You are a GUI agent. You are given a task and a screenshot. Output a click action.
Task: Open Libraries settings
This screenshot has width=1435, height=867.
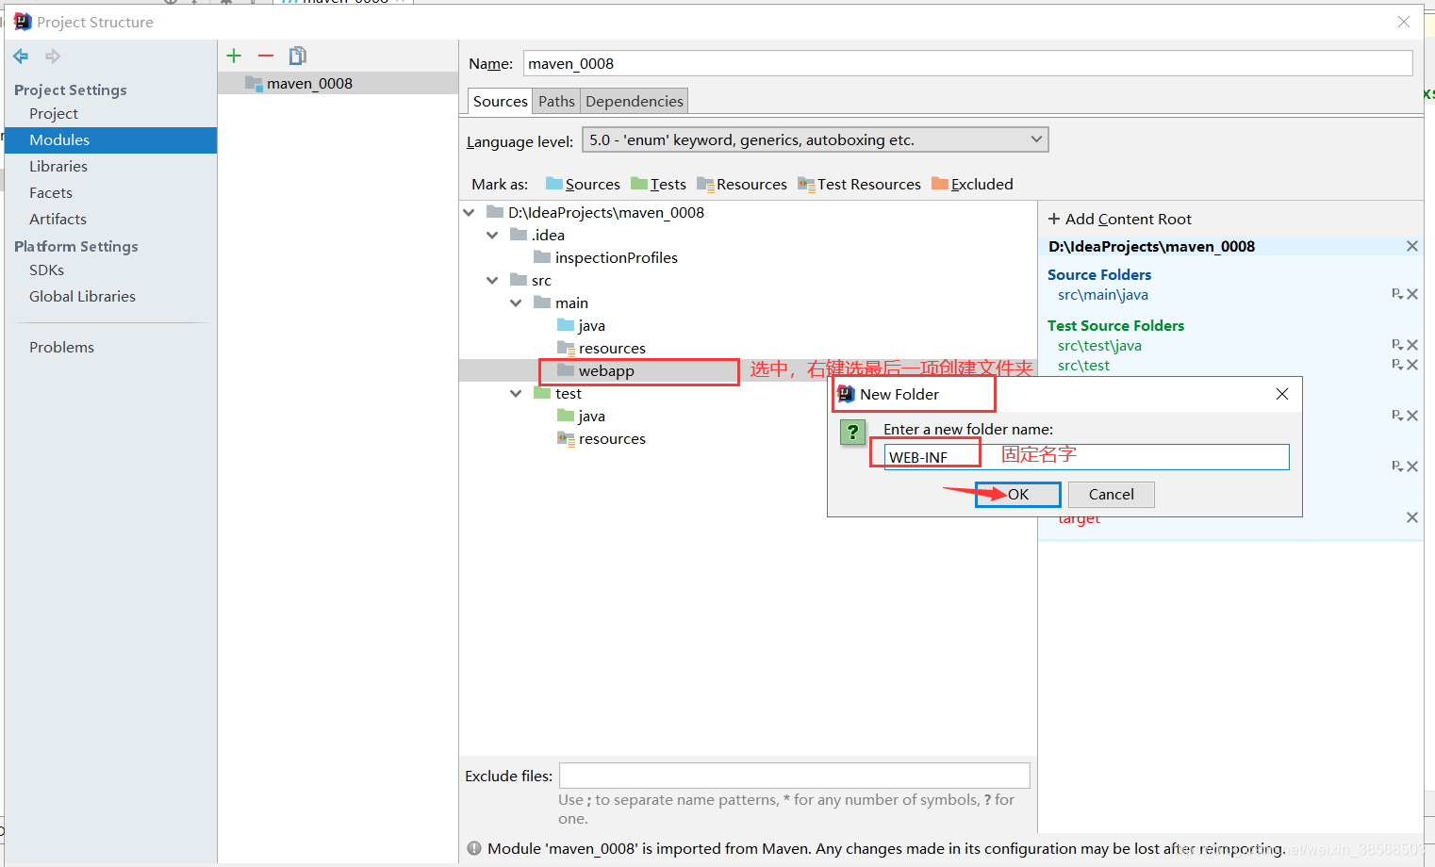[x=58, y=166]
